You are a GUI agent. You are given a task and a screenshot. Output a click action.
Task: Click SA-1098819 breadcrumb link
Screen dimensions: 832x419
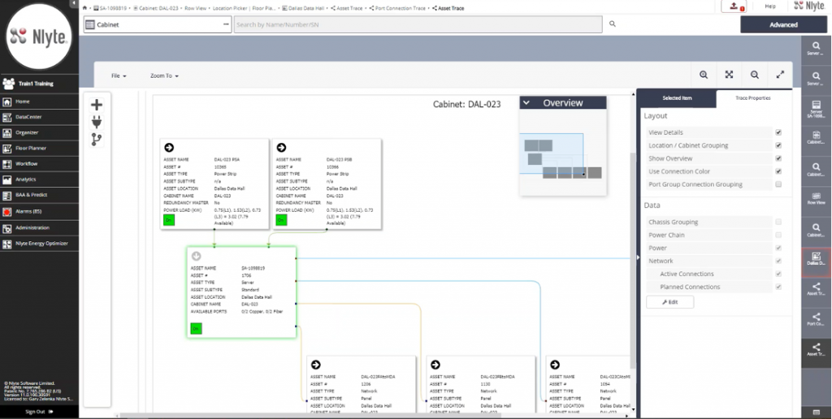[110, 8]
